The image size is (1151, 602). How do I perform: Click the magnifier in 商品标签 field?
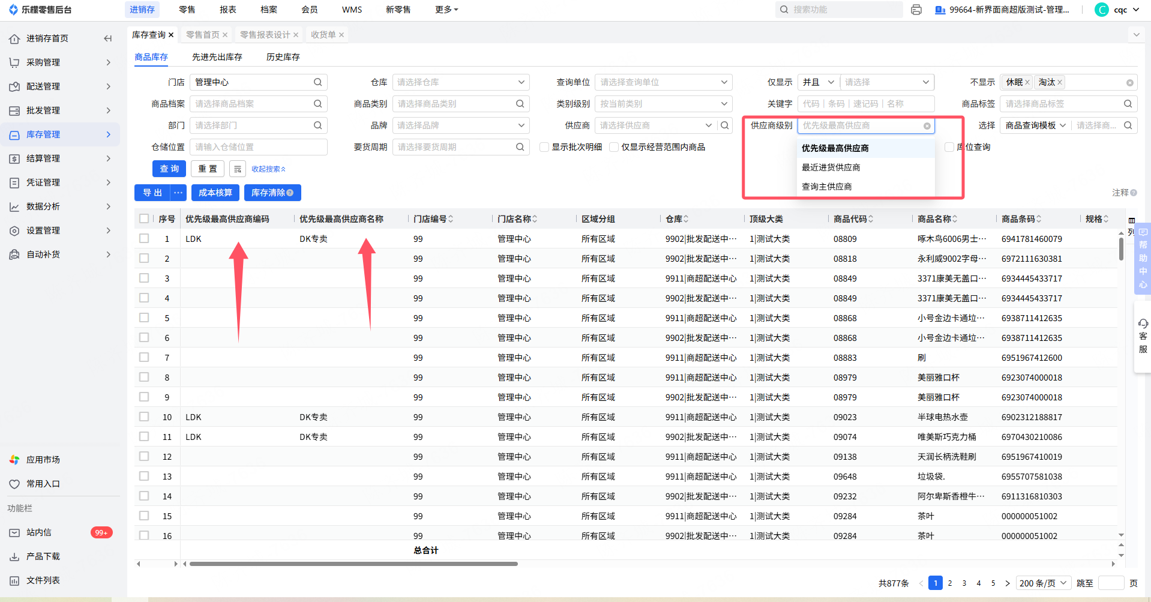(1128, 104)
